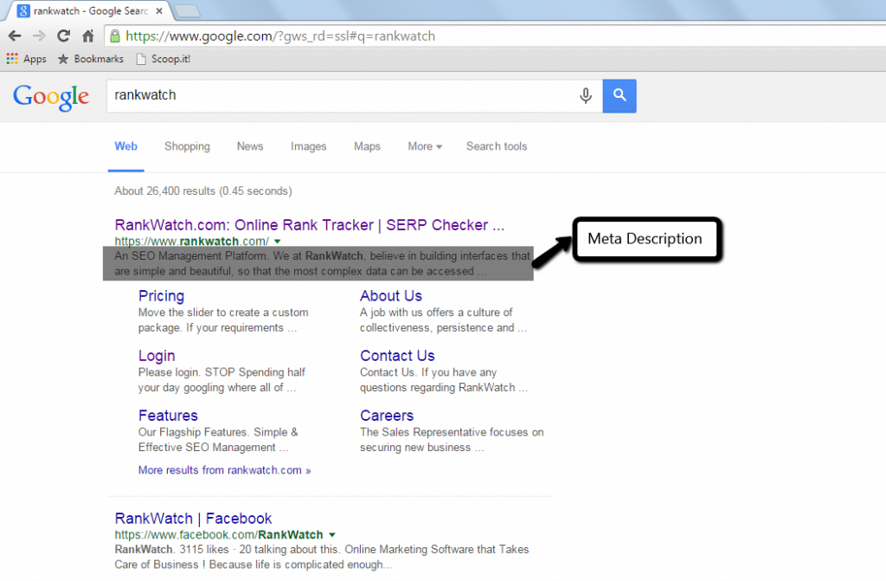This screenshot has width=886, height=581.
Task: Open the Pricing sitelink
Action: pyautogui.click(x=162, y=296)
